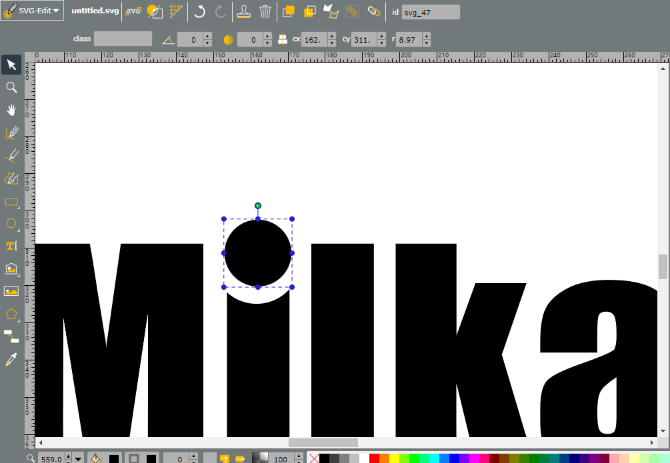Open the stroke color picker swatch
This screenshot has width=670, height=463.
(x=151, y=459)
